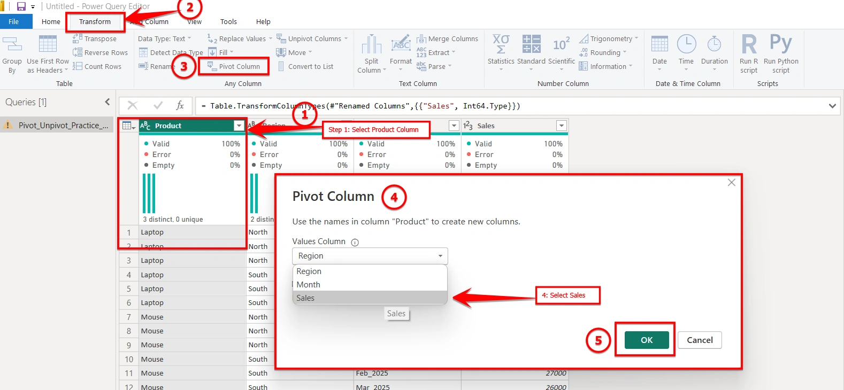Switch to the Transform tab
Image resolution: width=844 pixels, height=390 pixels.
pos(95,21)
